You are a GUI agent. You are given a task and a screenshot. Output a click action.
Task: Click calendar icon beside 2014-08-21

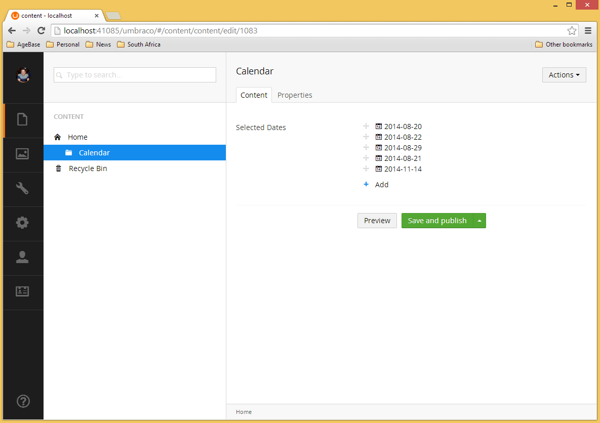378,158
